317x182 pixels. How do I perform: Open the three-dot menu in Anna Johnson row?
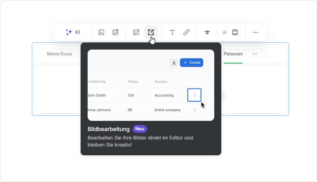click(x=195, y=110)
